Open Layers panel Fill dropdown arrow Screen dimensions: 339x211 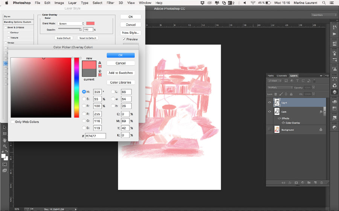[x=313, y=94]
